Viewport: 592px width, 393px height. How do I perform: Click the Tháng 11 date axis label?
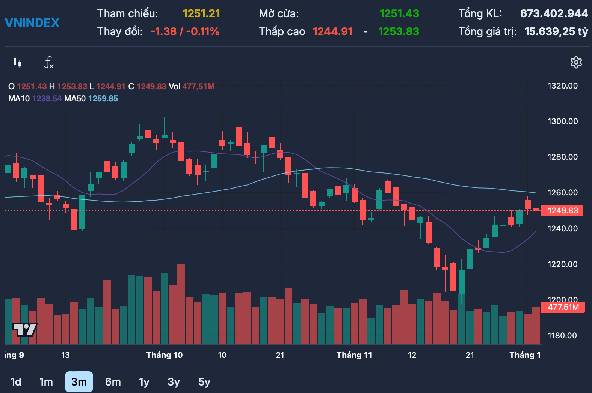tap(354, 355)
